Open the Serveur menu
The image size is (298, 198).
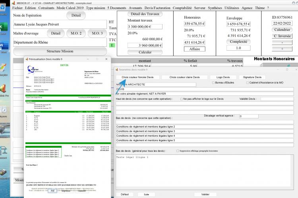(199, 8)
